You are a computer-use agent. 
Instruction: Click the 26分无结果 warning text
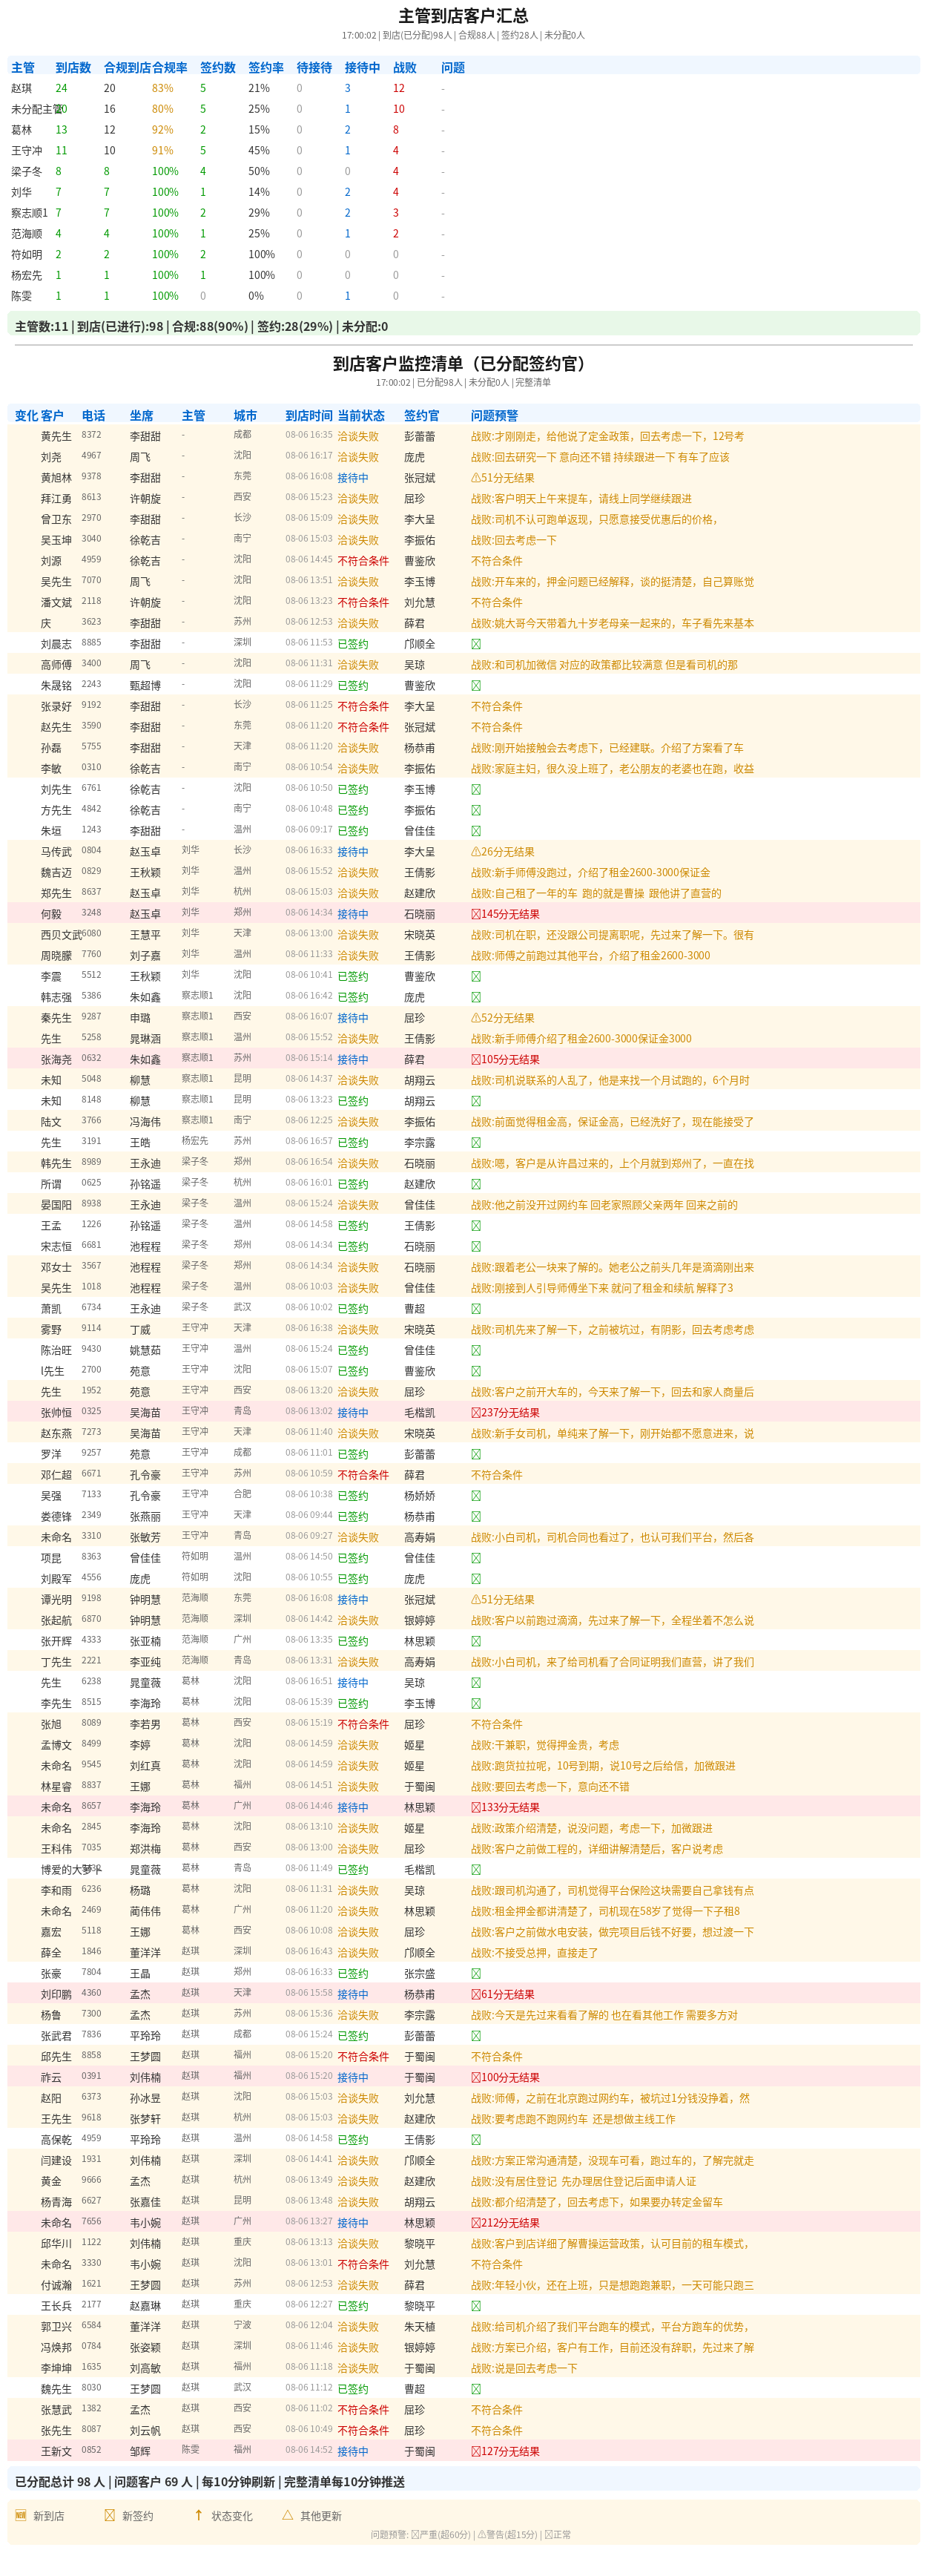[507, 852]
